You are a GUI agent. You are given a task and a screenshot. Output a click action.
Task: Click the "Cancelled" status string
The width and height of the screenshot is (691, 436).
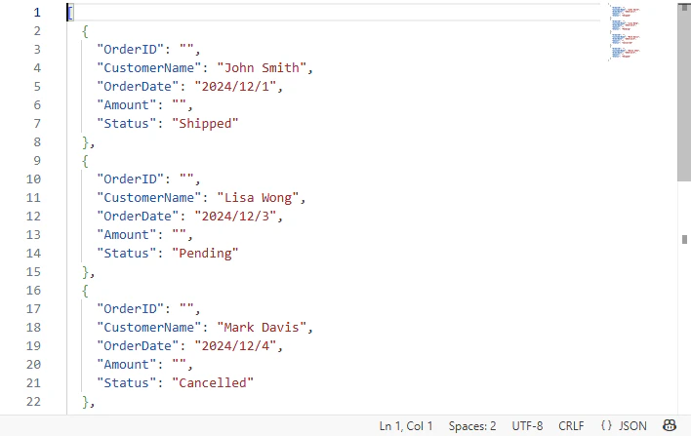click(x=213, y=382)
